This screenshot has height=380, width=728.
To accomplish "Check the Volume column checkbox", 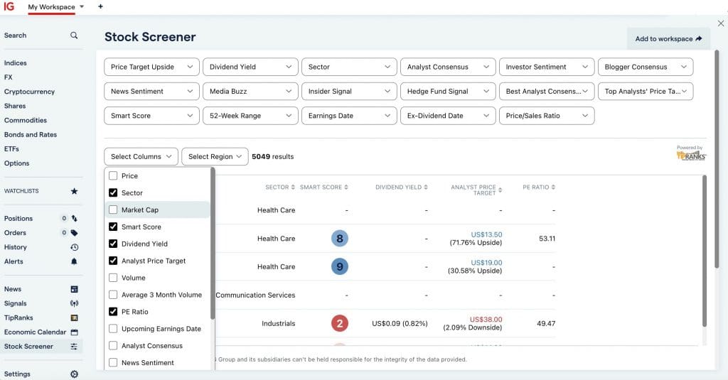I will [x=113, y=278].
